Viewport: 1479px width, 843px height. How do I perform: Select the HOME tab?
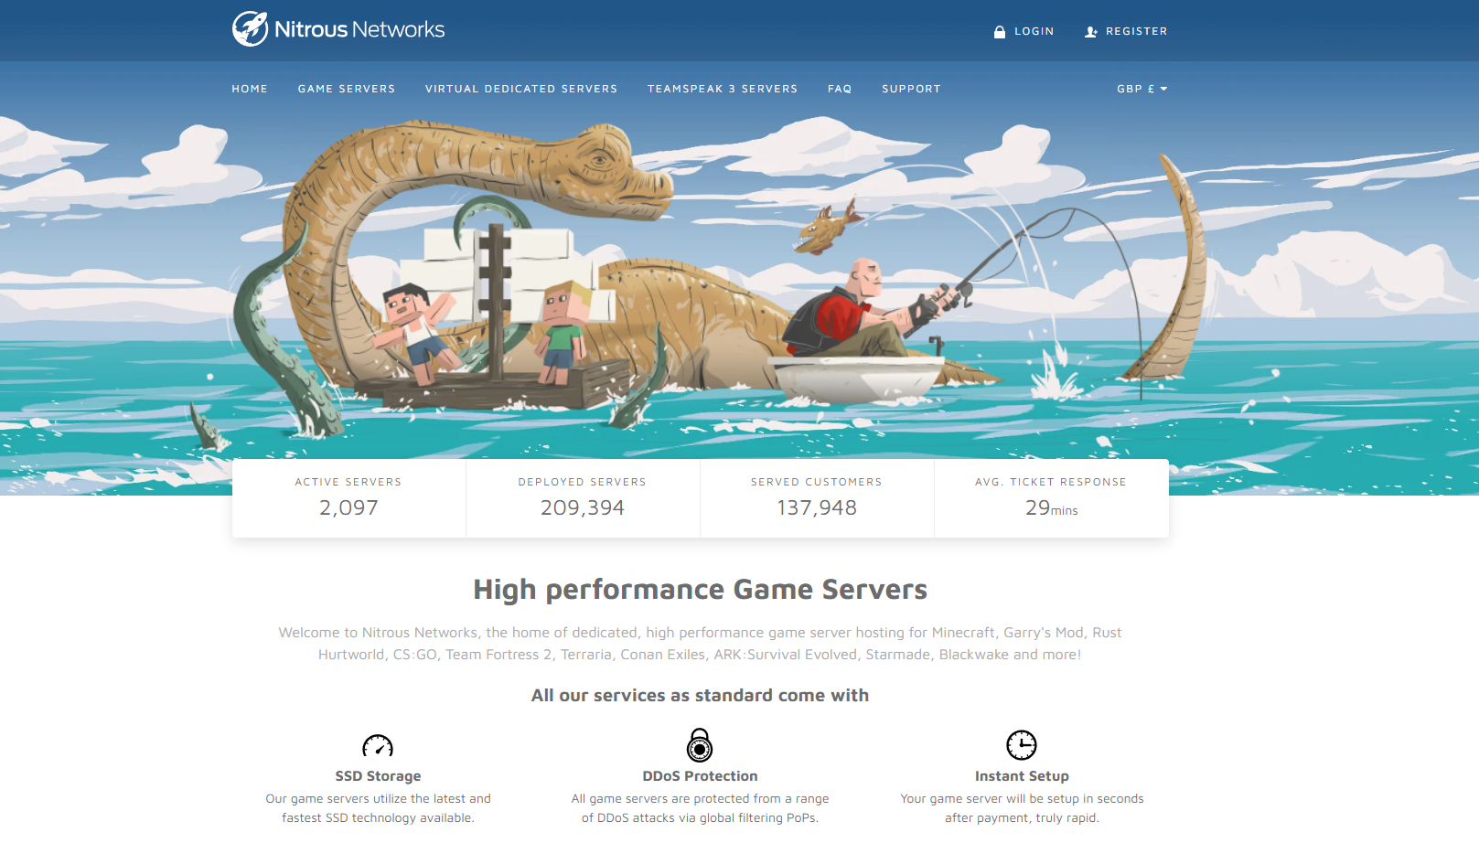tap(250, 89)
